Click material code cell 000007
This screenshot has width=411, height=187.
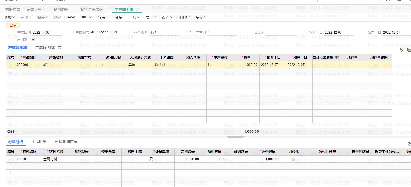pos(29,159)
